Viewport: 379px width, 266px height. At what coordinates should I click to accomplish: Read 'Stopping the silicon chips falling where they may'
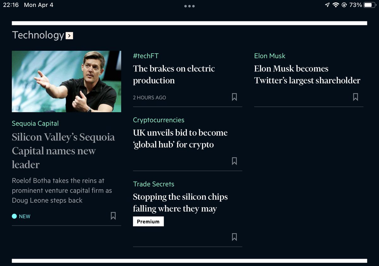[180, 203]
